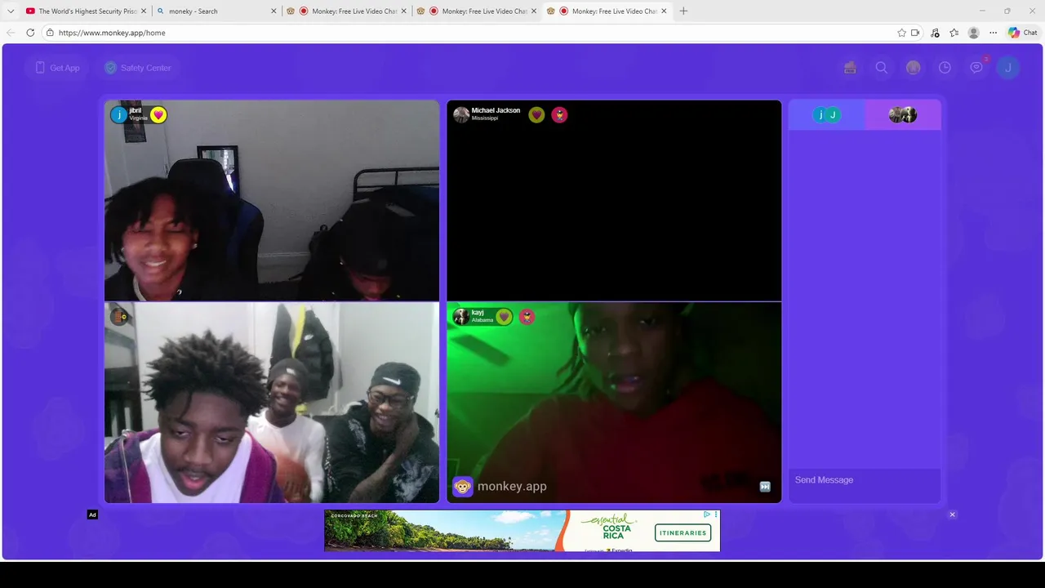This screenshot has width=1045, height=588.
Task: Open the round avatar icon beside the search icon
Action: coord(913,68)
